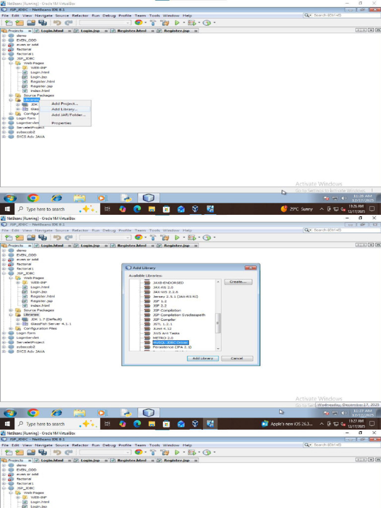Viewport: 381px width, 508px height.
Task: Expand the GlassFish Server 4.1.1 tree node
Action: pos(18,323)
